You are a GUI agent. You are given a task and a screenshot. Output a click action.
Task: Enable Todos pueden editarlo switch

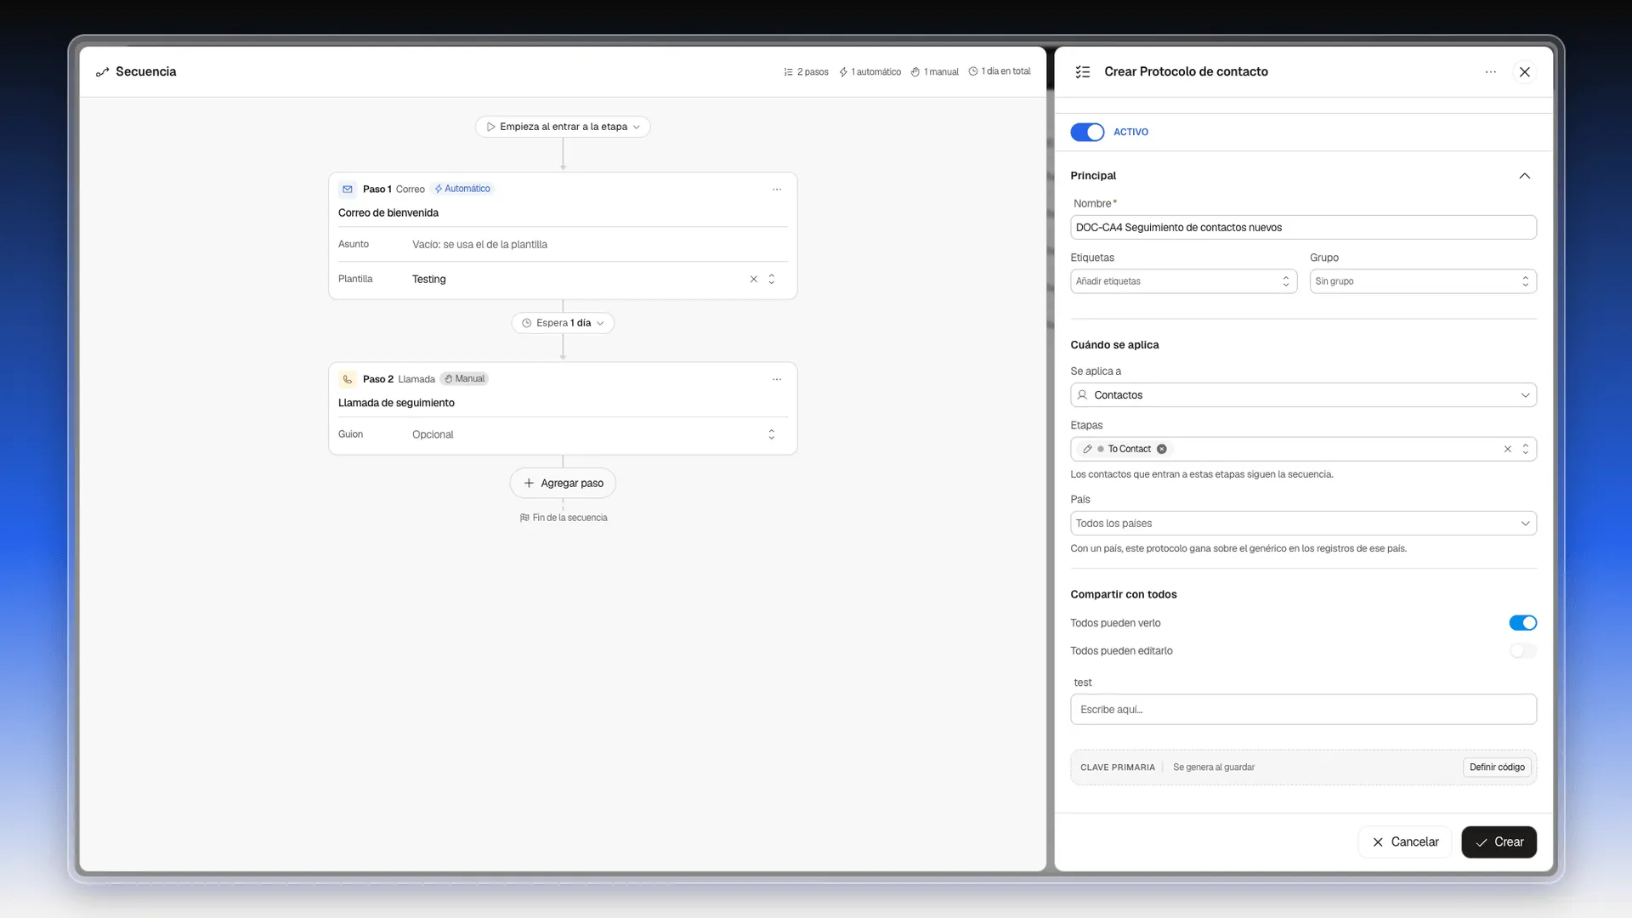pyautogui.click(x=1522, y=651)
